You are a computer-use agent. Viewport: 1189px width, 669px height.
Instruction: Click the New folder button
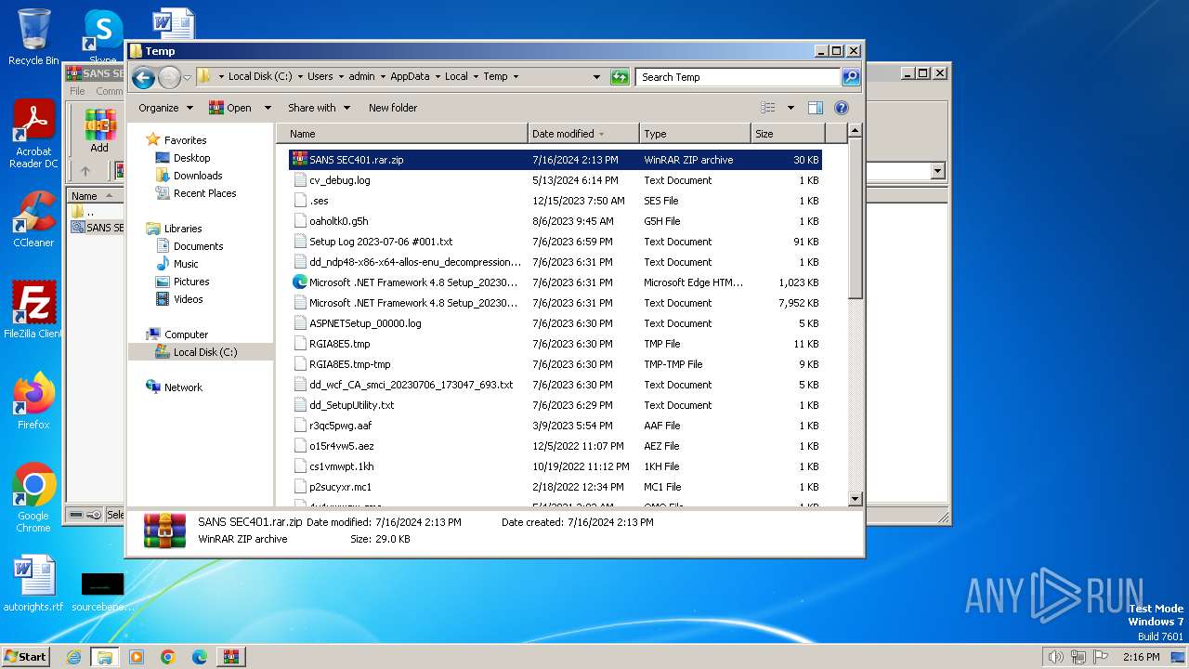tap(393, 108)
